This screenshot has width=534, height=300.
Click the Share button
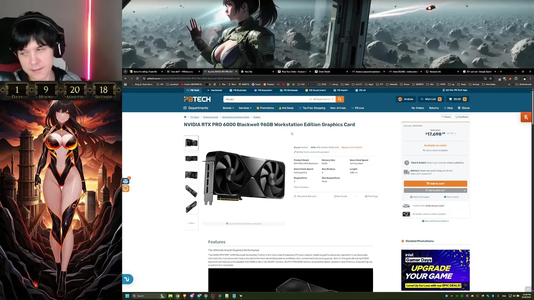coord(446,117)
